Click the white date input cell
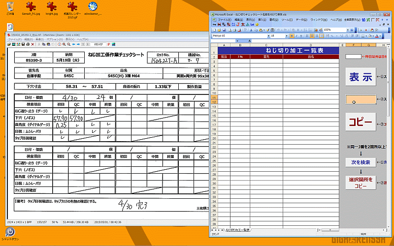Viewport: 394px width, 246px height. [353, 57]
